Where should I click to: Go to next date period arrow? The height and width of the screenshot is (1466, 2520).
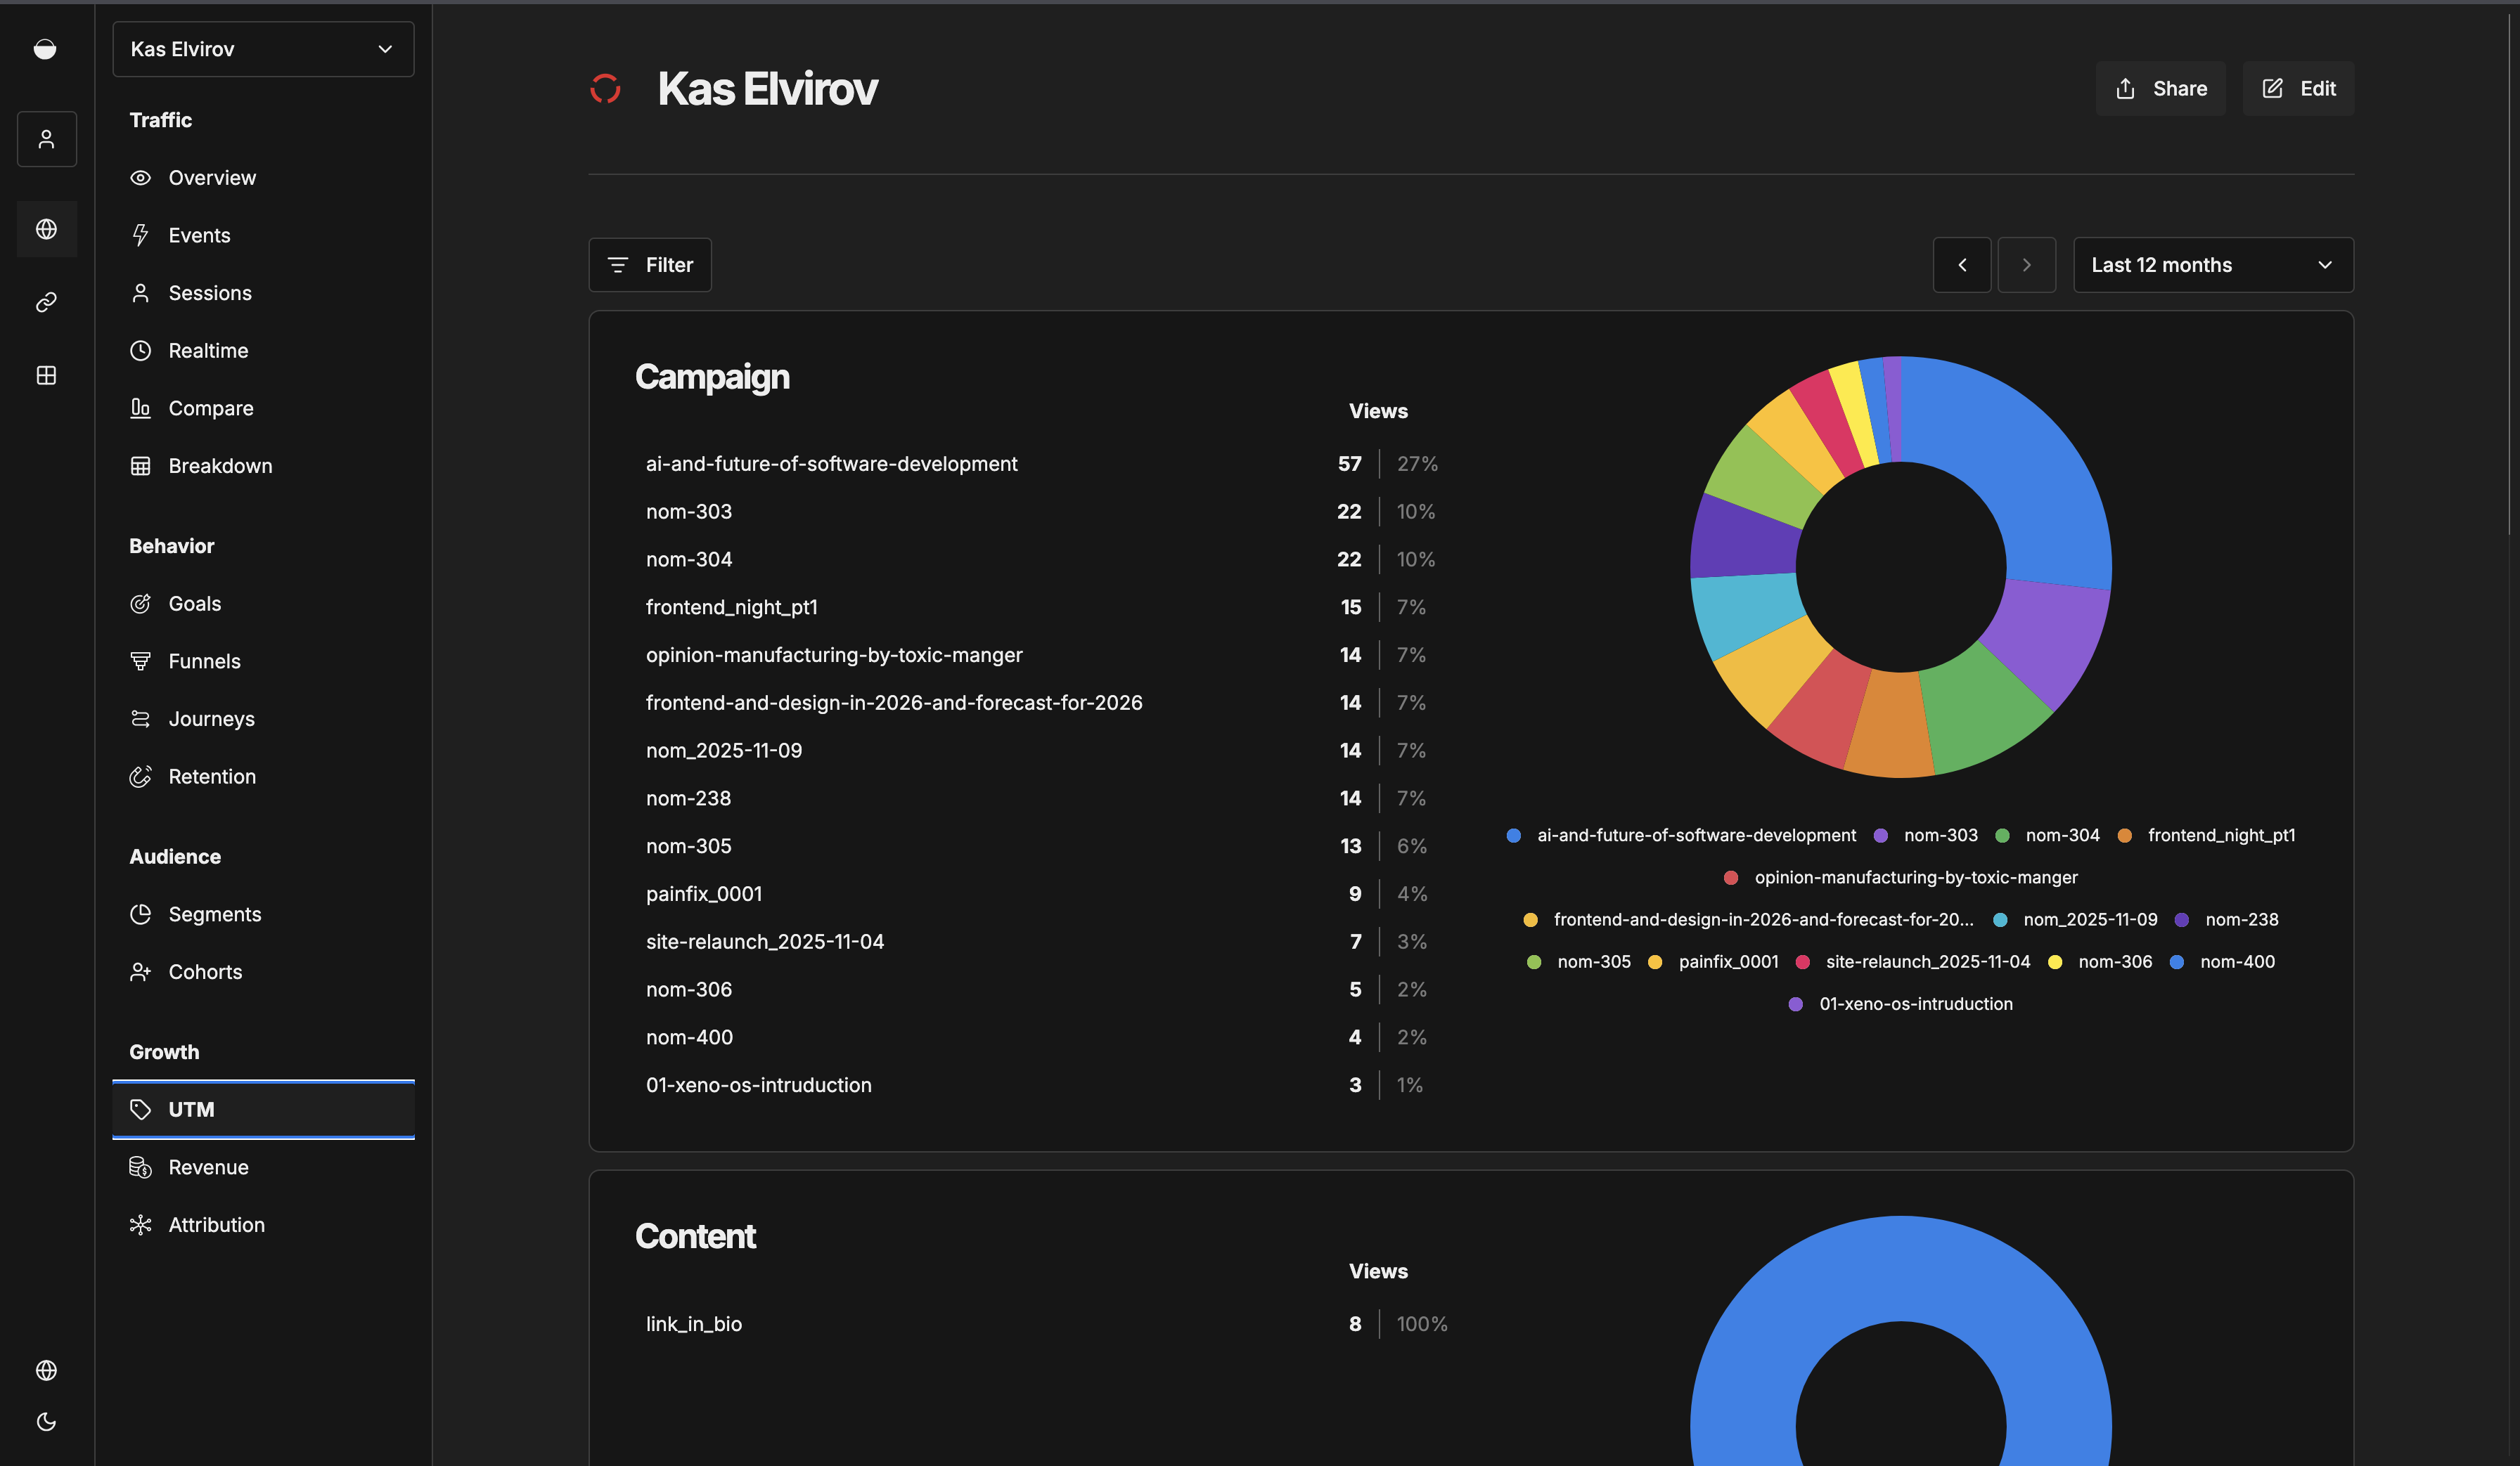[x=2026, y=265]
